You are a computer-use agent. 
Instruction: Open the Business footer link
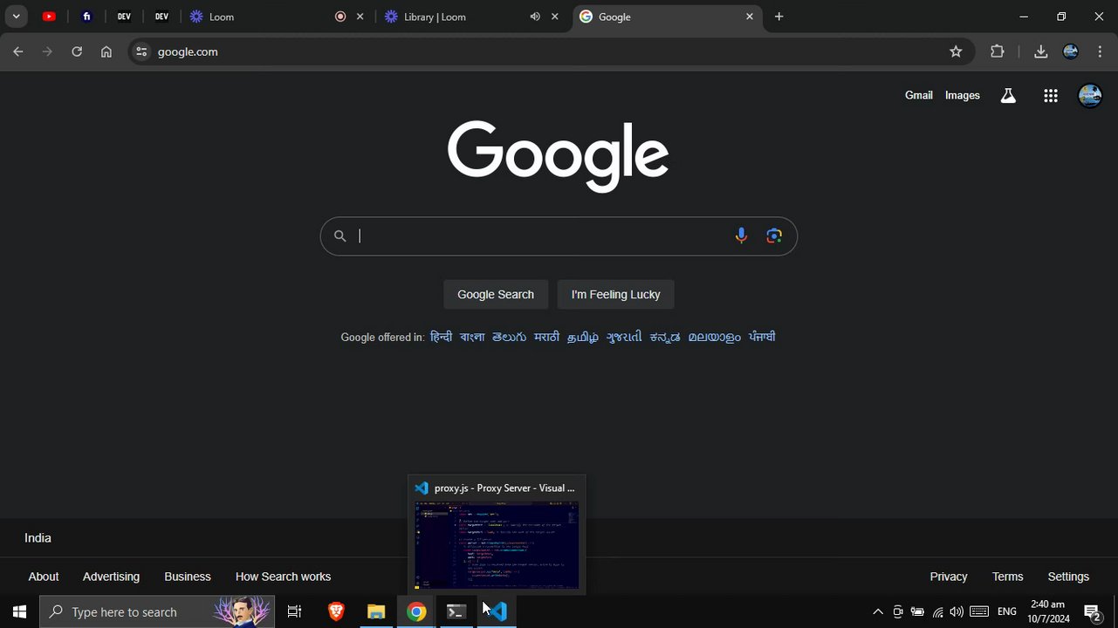click(188, 577)
